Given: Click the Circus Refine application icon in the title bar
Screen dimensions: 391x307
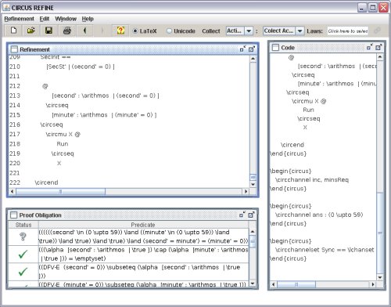Looking at the screenshot, I should 6,8.
